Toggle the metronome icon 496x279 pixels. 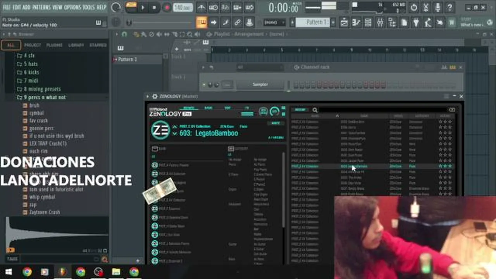(201, 7)
